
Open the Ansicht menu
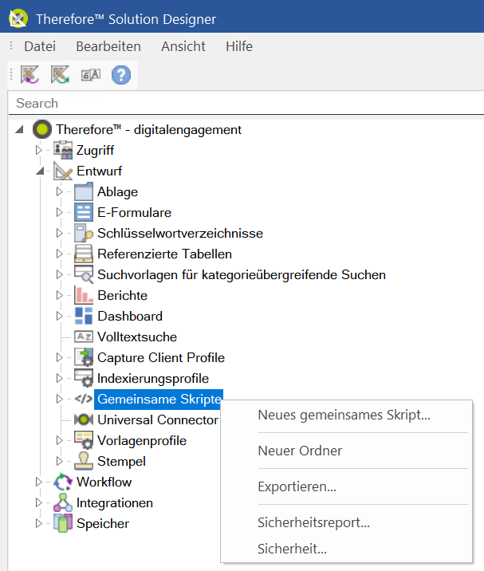point(183,46)
